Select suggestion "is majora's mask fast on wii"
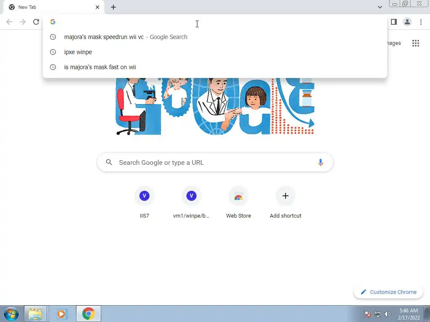The height and width of the screenshot is (322, 430). [x=215, y=67]
